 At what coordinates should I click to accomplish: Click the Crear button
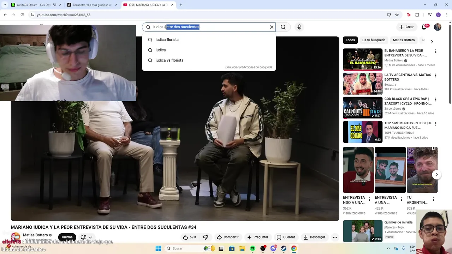click(406, 27)
